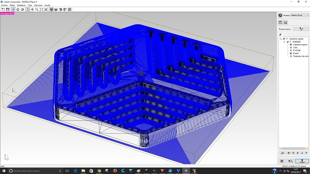
Task: Open the Windows Start menu
Action: click(4, 170)
